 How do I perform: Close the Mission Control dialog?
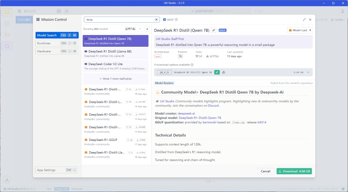tap(310, 20)
